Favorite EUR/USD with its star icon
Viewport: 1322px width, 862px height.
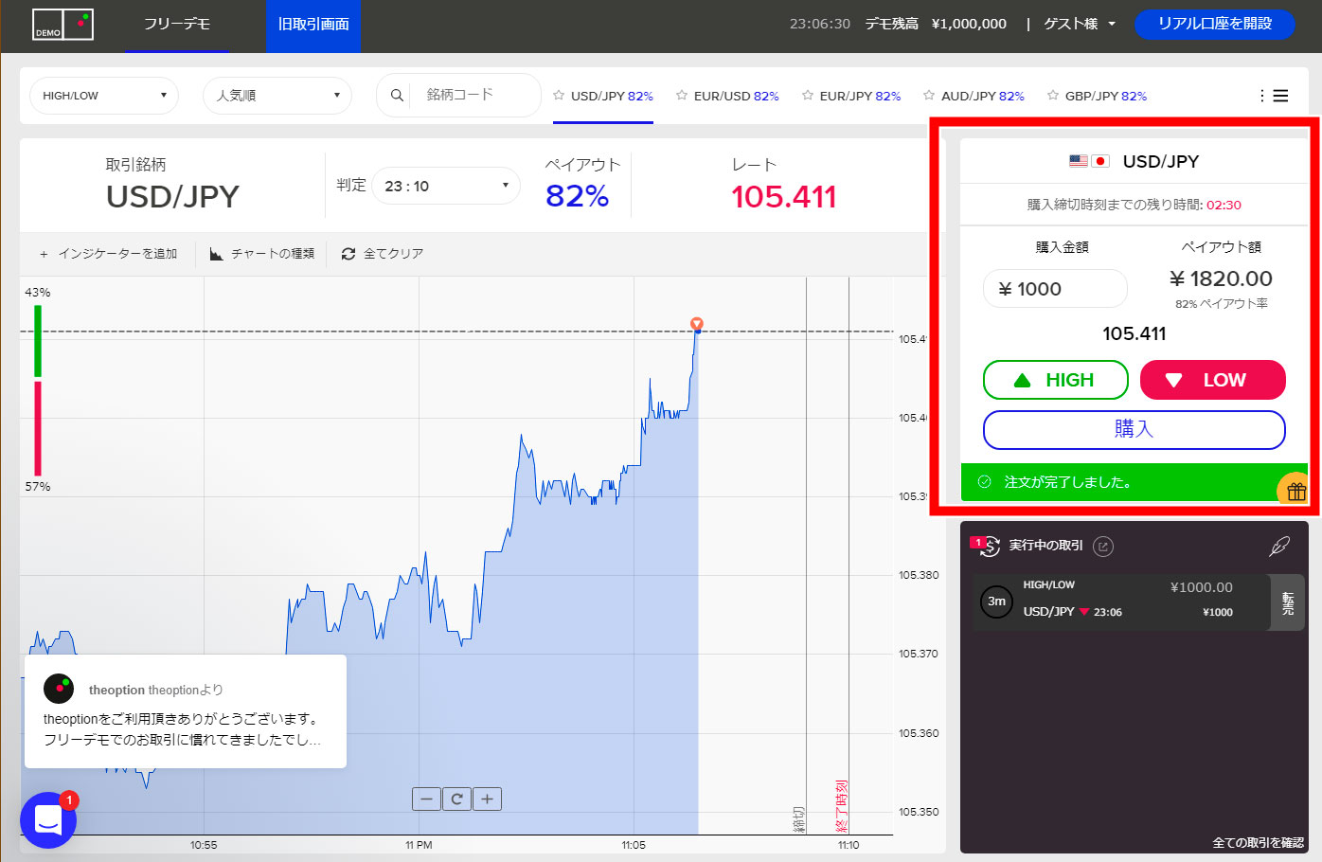click(x=682, y=95)
